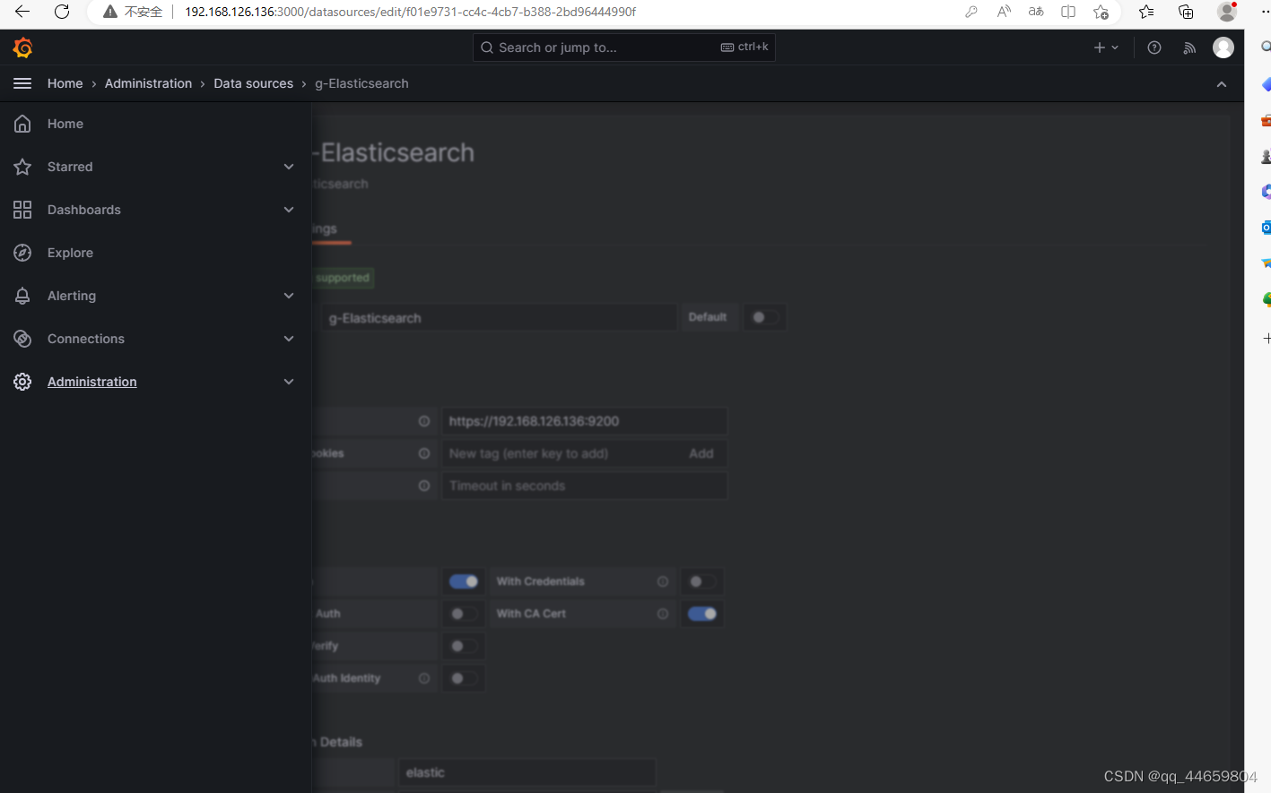Open the help question mark icon
This screenshot has width=1271, height=793.
1154,47
